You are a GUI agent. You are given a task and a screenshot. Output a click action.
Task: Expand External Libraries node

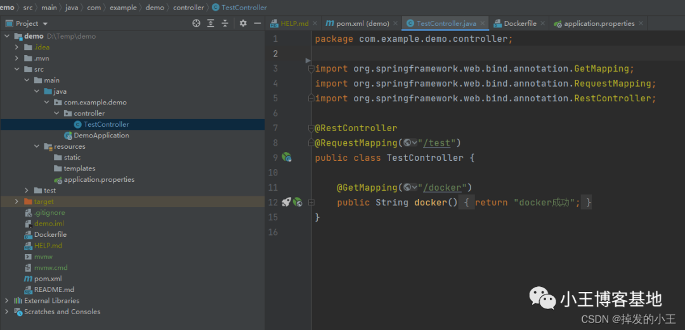(x=7, y=301)
